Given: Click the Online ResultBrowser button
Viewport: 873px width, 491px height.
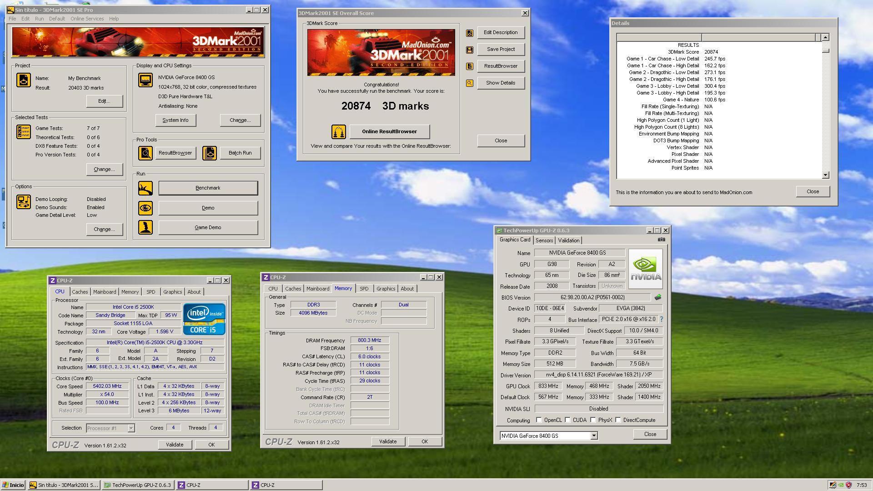Looking at the screenshot, I should (x=390, y=132).
